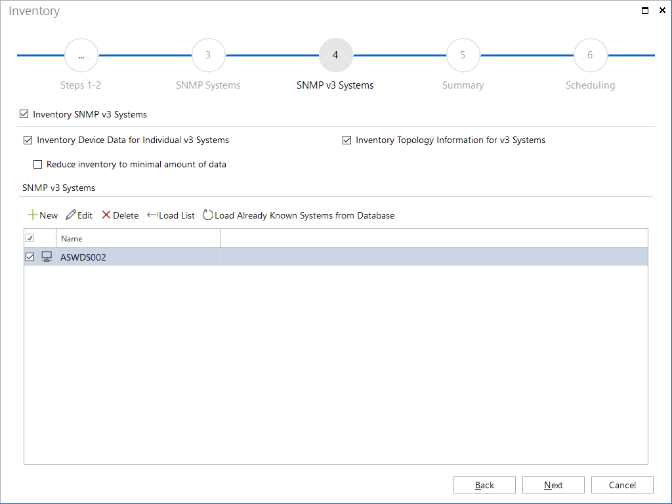Click the New label in the toolbar

(49, 215)
